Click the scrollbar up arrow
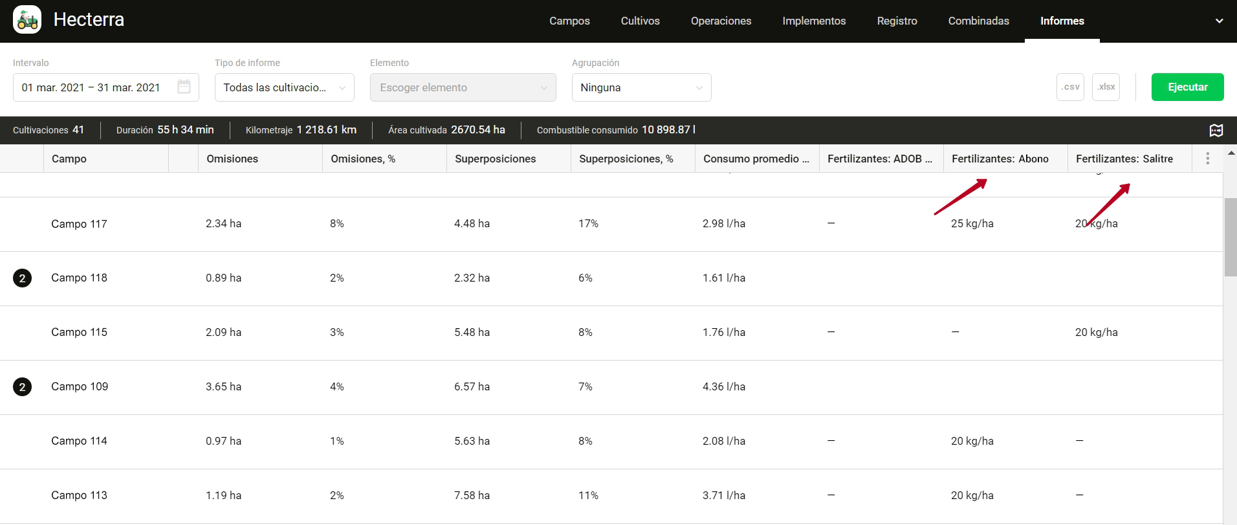 (1231, 153)
